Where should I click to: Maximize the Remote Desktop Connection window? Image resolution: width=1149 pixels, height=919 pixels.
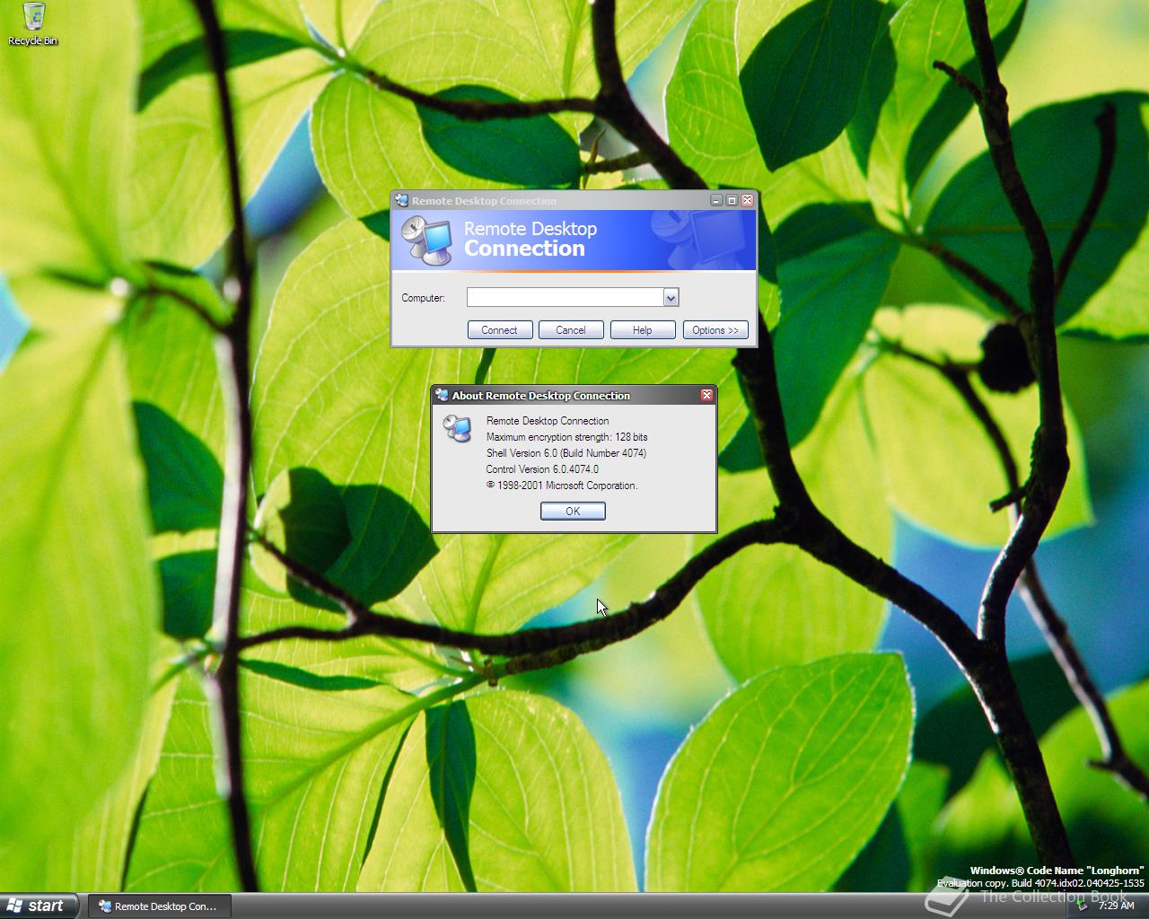pyautogui.click(x=732, y=200)
